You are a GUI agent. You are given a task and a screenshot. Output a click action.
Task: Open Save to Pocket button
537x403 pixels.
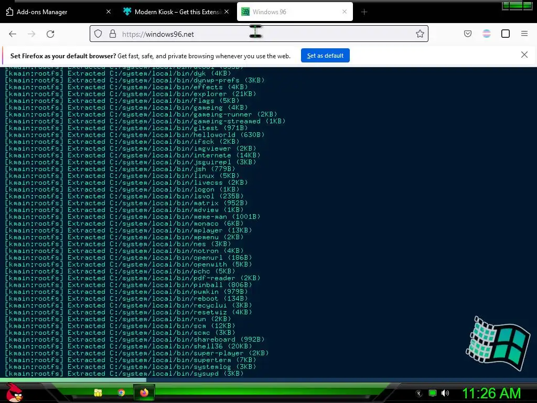pos(468,34)
